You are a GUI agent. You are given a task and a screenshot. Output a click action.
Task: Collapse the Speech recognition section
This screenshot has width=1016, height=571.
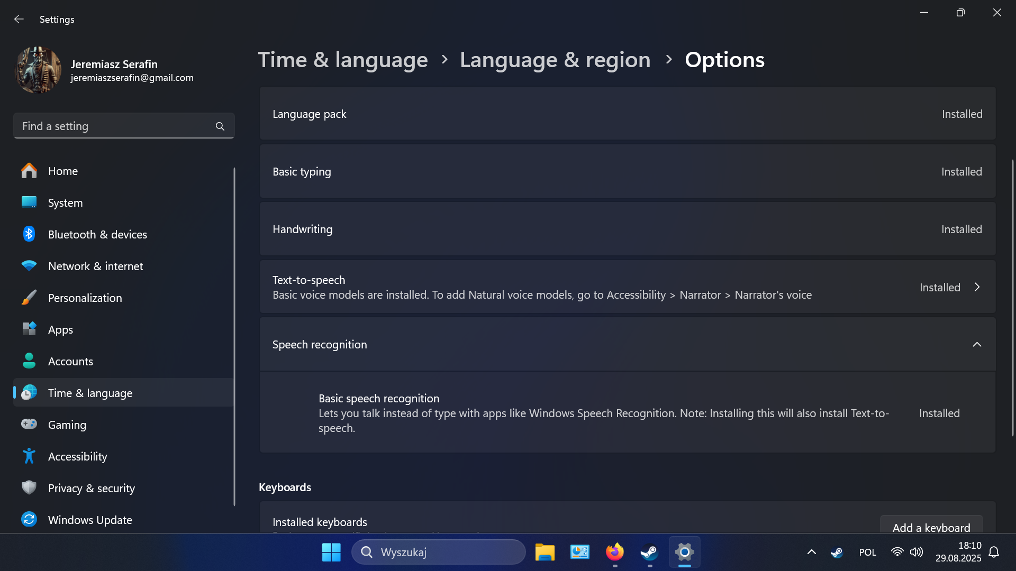(x=977, y=345)
